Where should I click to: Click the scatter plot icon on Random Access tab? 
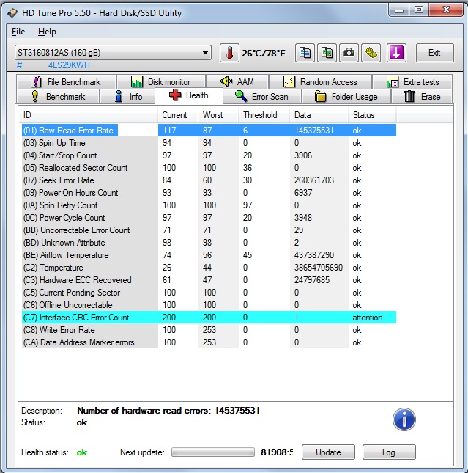pos(289,81)
